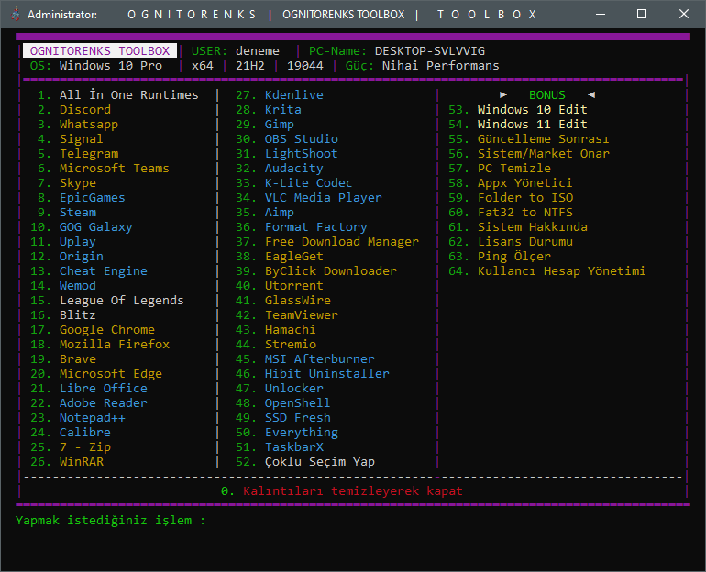Select the EpicGames entry
The width and height of the screenshot is (706, 572).
[x=93, y=198]
